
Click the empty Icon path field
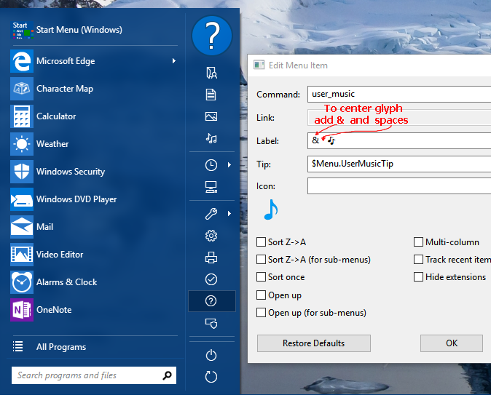coord(399,186)
